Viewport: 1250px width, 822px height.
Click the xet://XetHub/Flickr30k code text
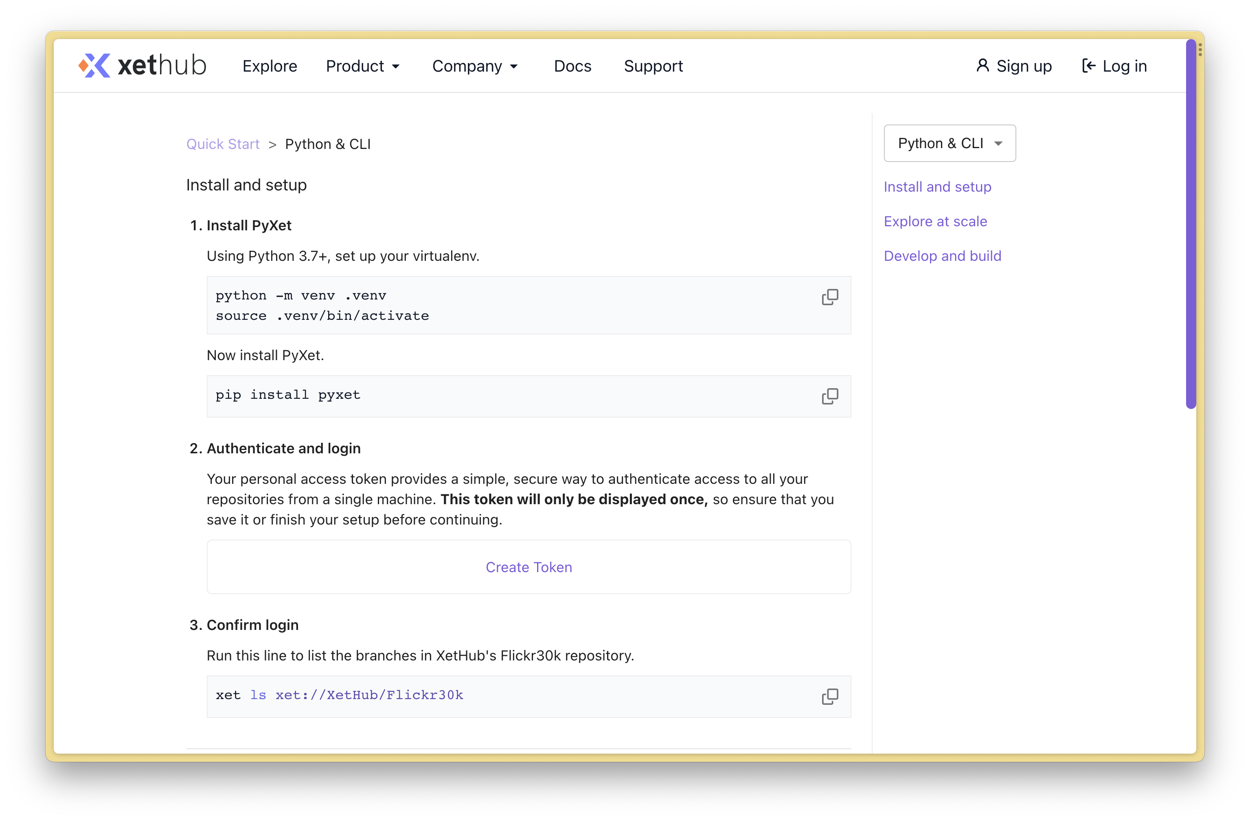369,695
